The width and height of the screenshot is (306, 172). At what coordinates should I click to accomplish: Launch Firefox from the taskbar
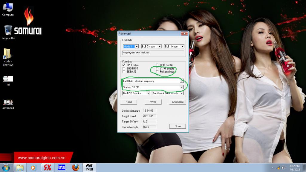(x=76, y=168)
